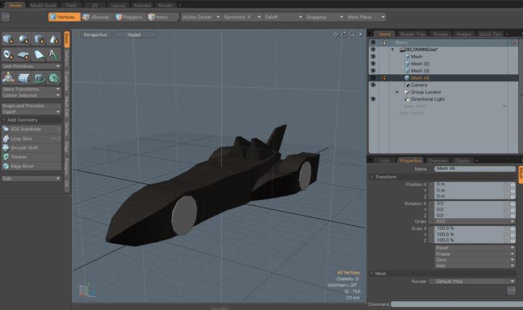The image size is (523, 310).
Task: Toggle visibility of Mesh (3)
Action: 373,70
